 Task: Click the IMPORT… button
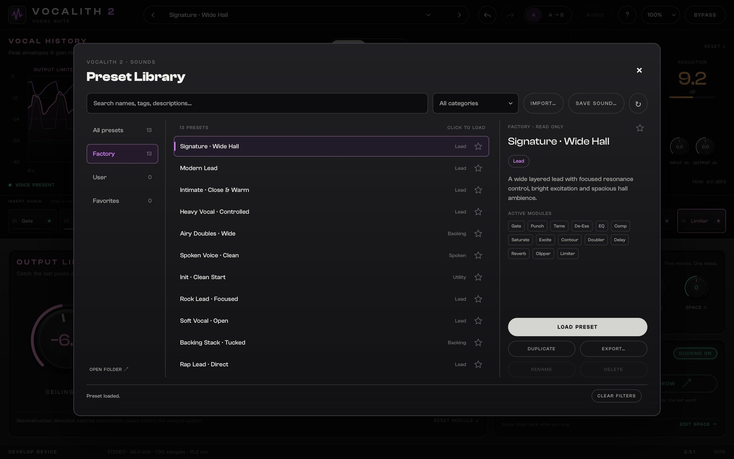[x=543, y=103]
